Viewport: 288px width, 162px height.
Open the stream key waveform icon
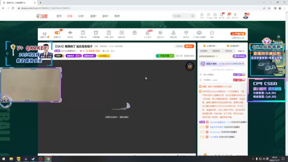click(70, 33)
